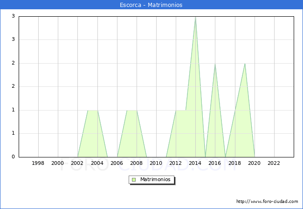Viewport: 303px width, 209px height.
Task: Click the 2016 x-axis label
Action: coord(215,163)
